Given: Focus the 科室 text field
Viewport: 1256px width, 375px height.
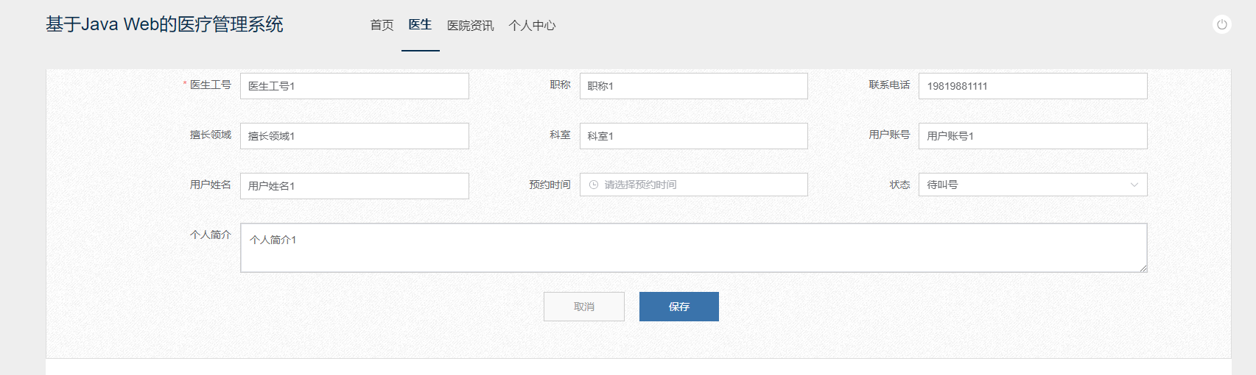Looking at the screenshot, I should 693,136.
